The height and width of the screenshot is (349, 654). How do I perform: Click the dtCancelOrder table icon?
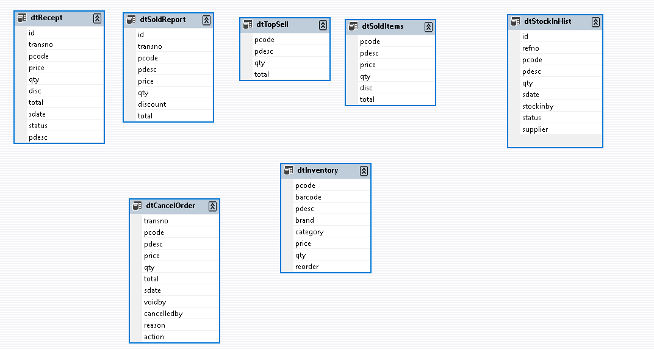click(137, 206)
